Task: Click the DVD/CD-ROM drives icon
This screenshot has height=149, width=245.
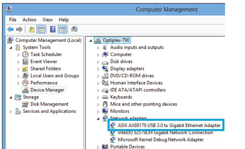Action: (x=105, y=76)
